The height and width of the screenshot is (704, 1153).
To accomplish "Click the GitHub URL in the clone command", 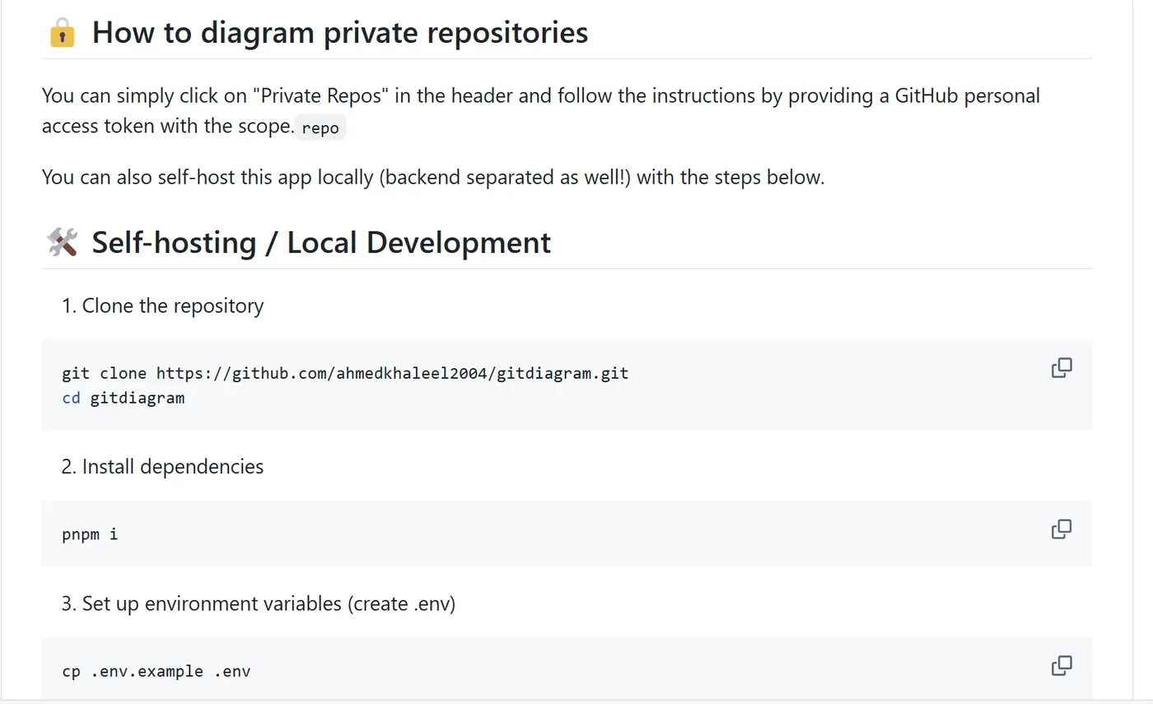I will (x=392, y=373).
